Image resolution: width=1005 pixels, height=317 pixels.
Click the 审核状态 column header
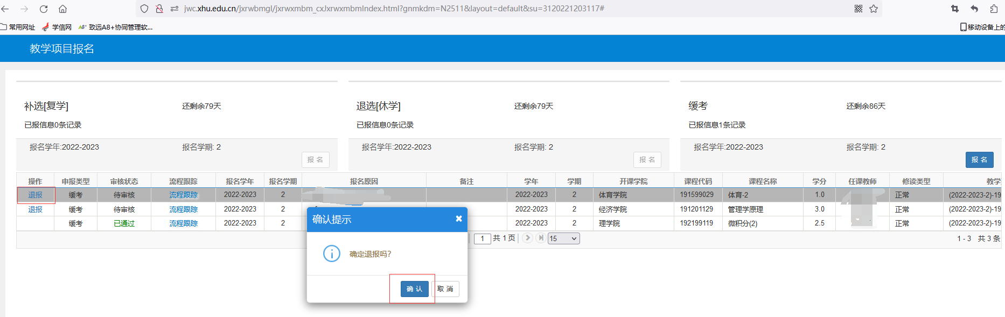(124, 181)
